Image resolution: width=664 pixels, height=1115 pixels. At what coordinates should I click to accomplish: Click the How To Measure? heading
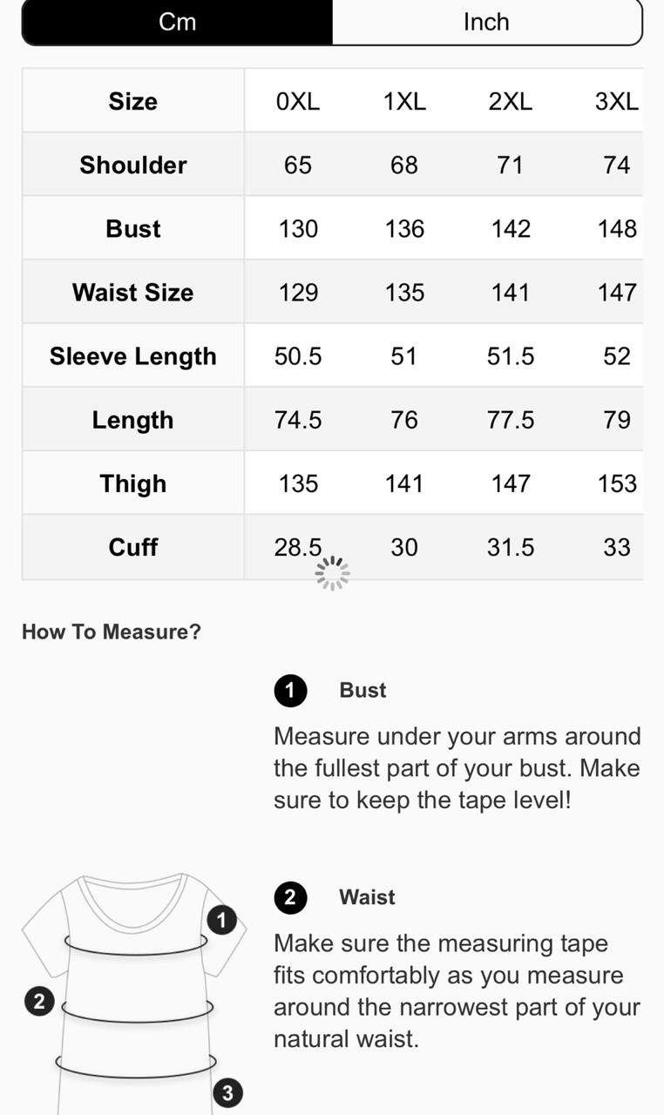coord(112,632)
